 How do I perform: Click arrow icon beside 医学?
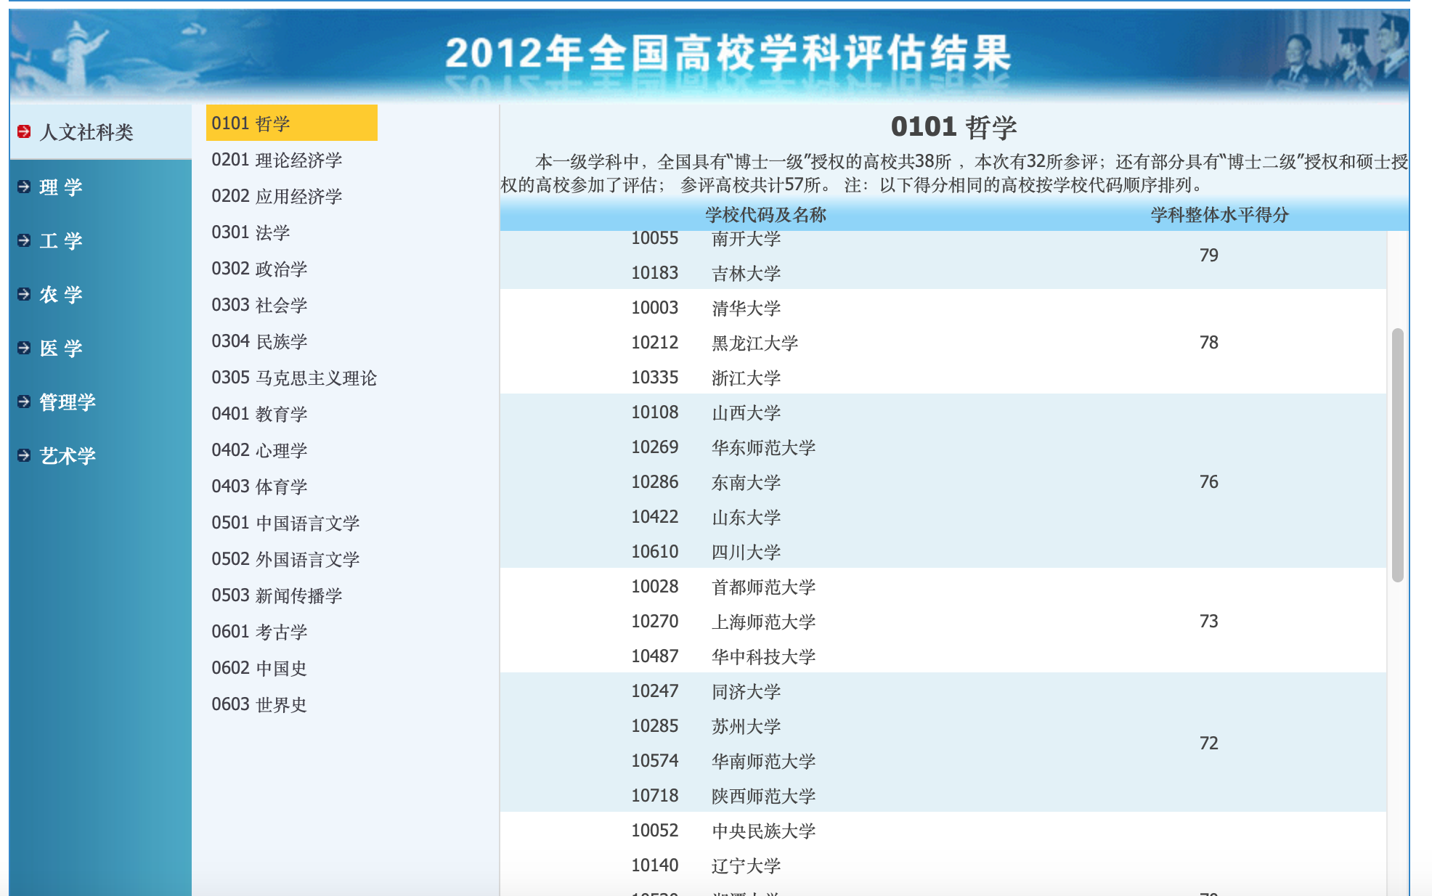pyautogui.click(x=24, y=348)
